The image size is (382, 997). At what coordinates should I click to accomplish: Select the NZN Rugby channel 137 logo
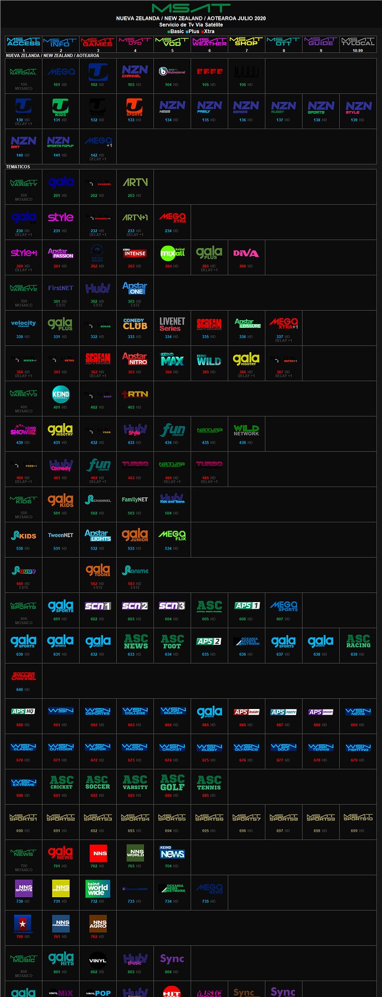click(283, 106)
